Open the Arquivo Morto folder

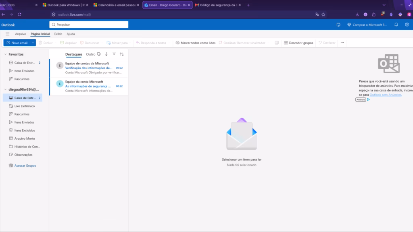(23, 139)
